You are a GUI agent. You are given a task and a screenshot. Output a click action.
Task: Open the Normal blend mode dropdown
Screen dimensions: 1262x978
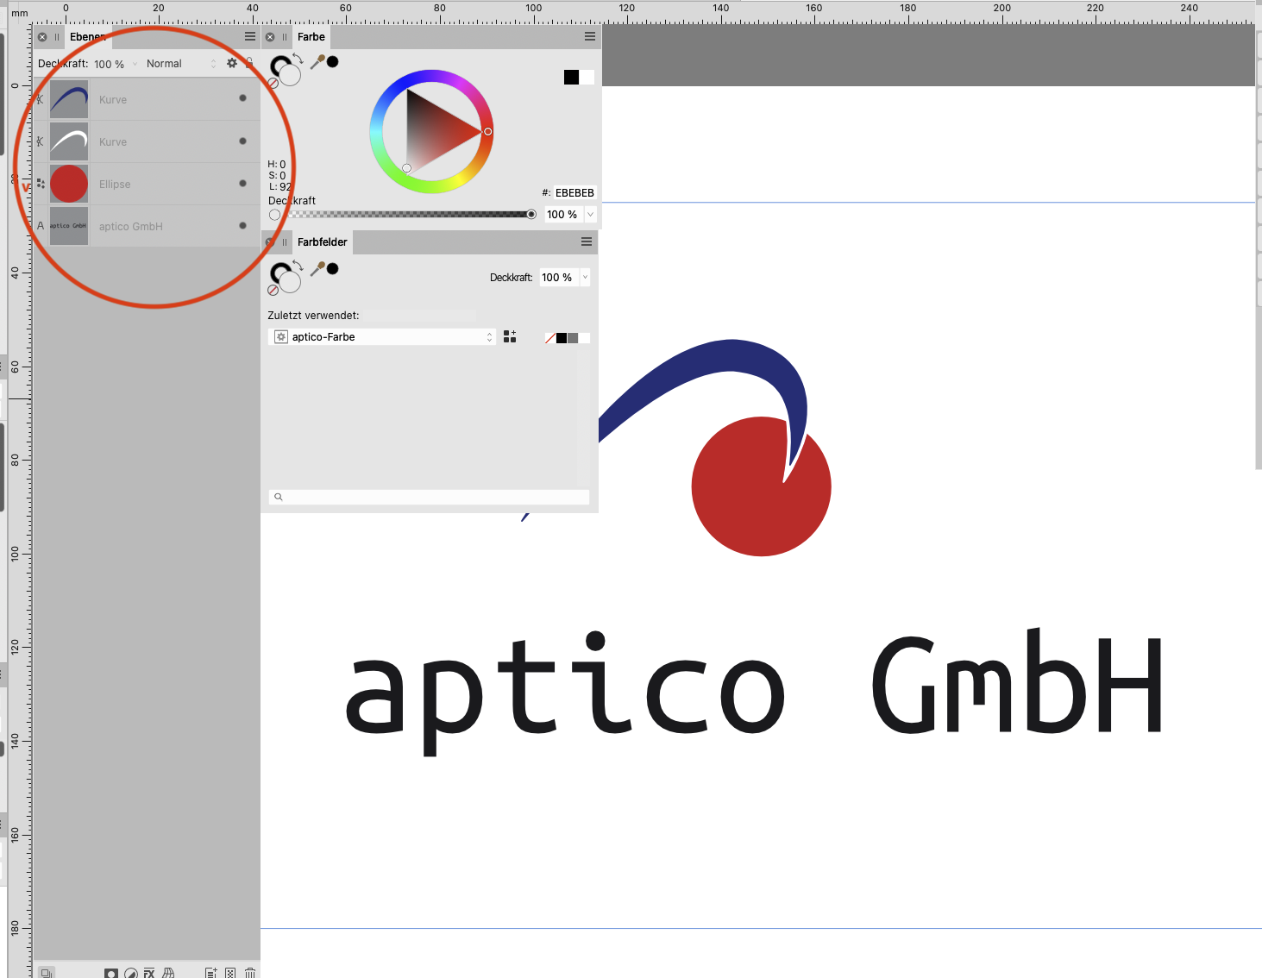pos(181,64)
